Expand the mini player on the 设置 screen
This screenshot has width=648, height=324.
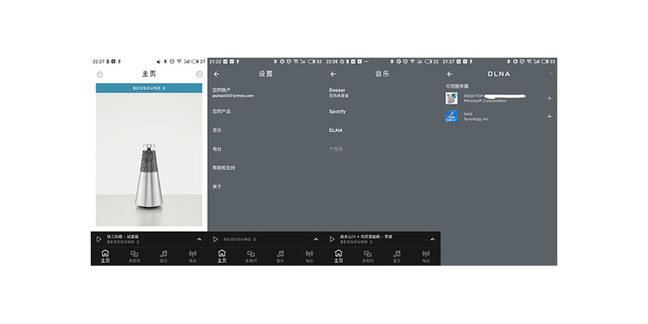[x=316, y=239]
